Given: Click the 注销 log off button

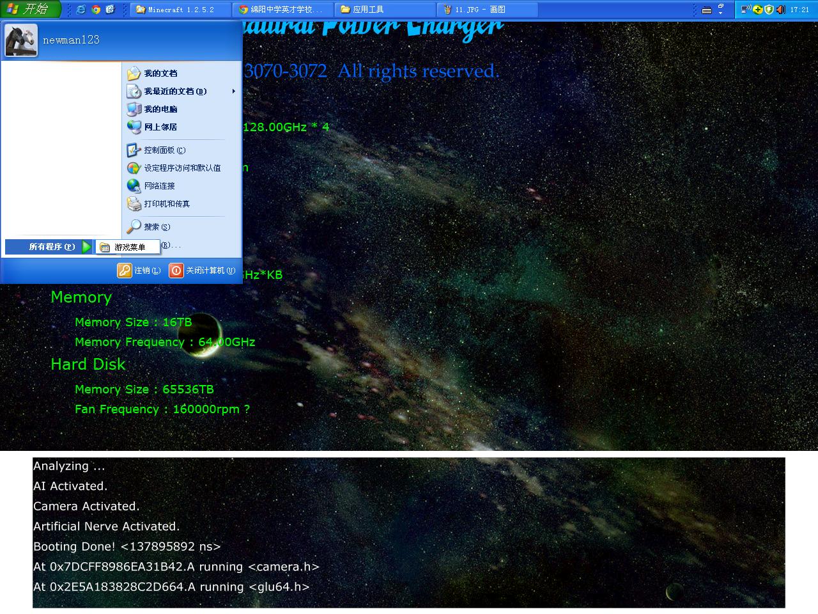Looking at the screenshot, I should pyautogui.click(x=139, y=271).
